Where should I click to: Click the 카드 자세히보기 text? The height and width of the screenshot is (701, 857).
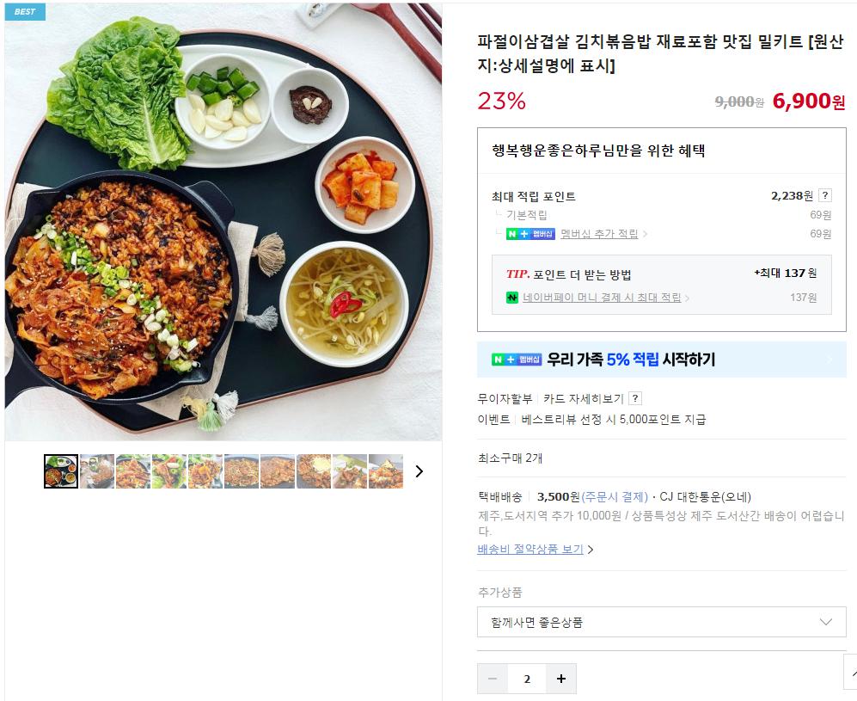pyautogui.click(x=583, y=398)
